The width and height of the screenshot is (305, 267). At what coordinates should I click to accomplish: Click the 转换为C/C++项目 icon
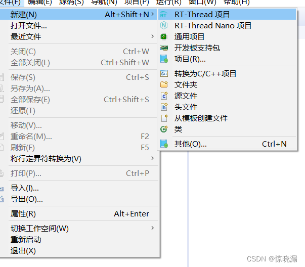[164, 74]
